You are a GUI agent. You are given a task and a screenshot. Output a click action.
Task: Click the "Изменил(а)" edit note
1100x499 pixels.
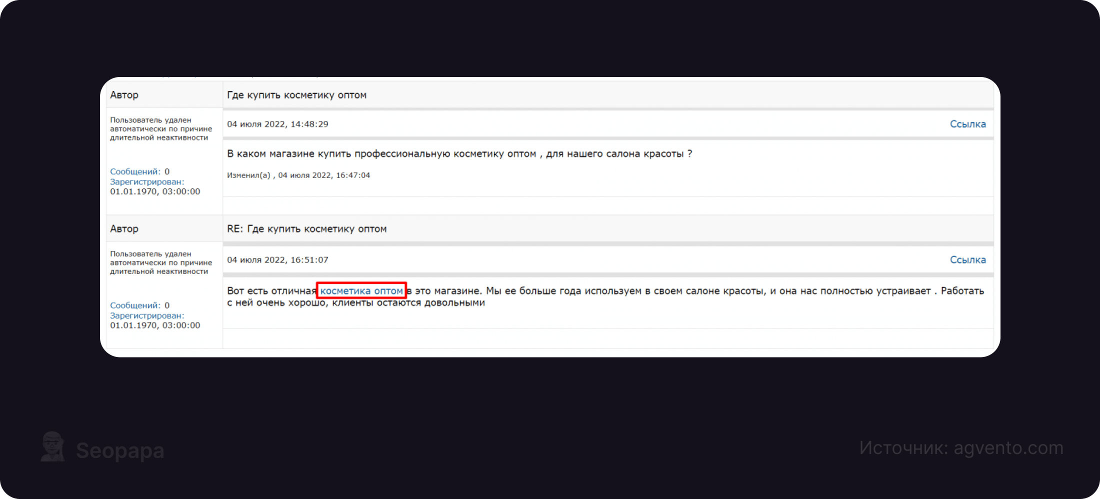pos(298,175)
